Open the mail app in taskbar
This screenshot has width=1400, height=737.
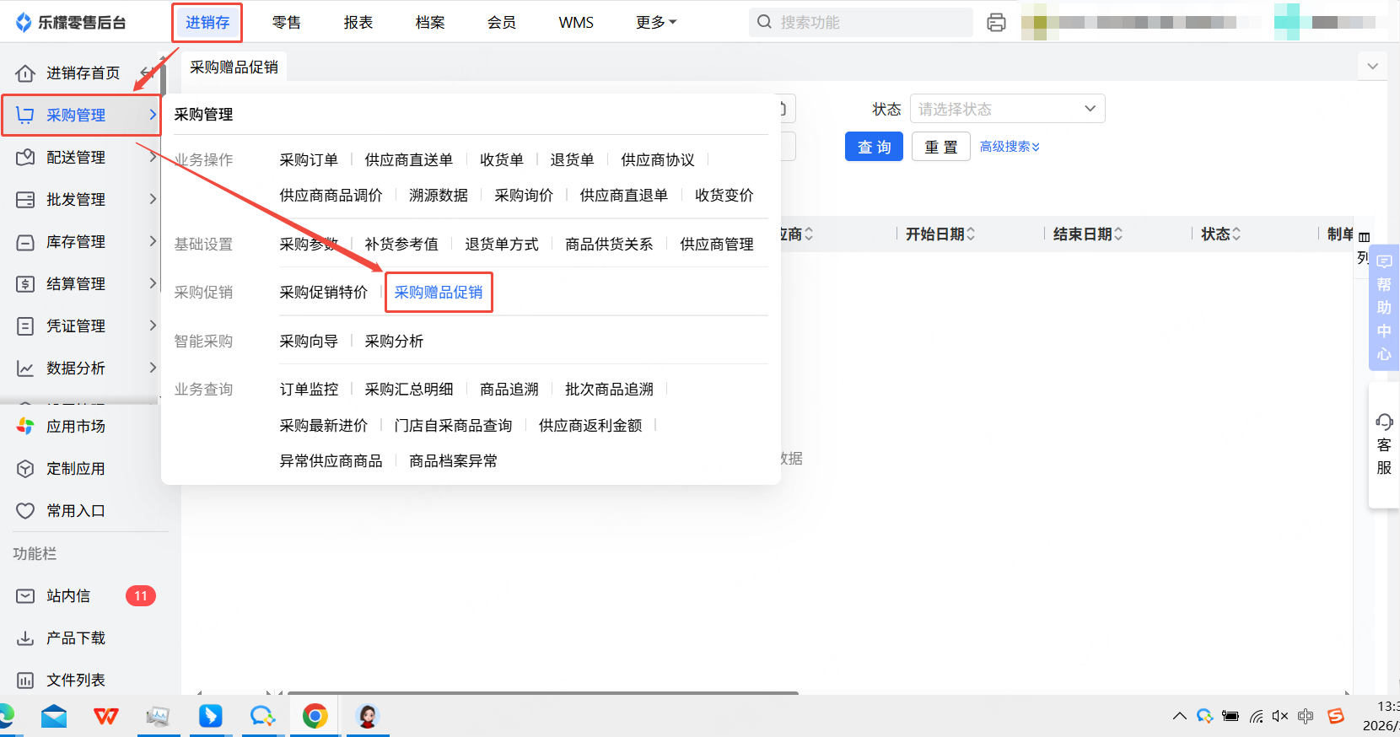point(54,717)
